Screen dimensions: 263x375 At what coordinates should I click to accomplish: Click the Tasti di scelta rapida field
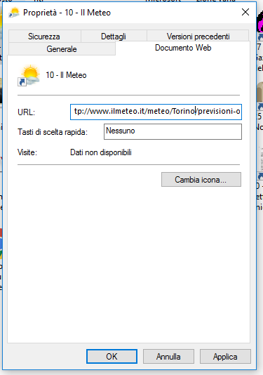[173, 131]
